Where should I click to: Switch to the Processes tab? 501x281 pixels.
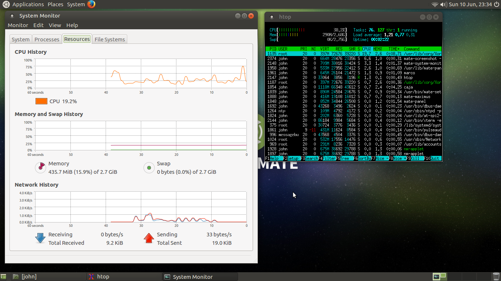[x=47, y=40]
